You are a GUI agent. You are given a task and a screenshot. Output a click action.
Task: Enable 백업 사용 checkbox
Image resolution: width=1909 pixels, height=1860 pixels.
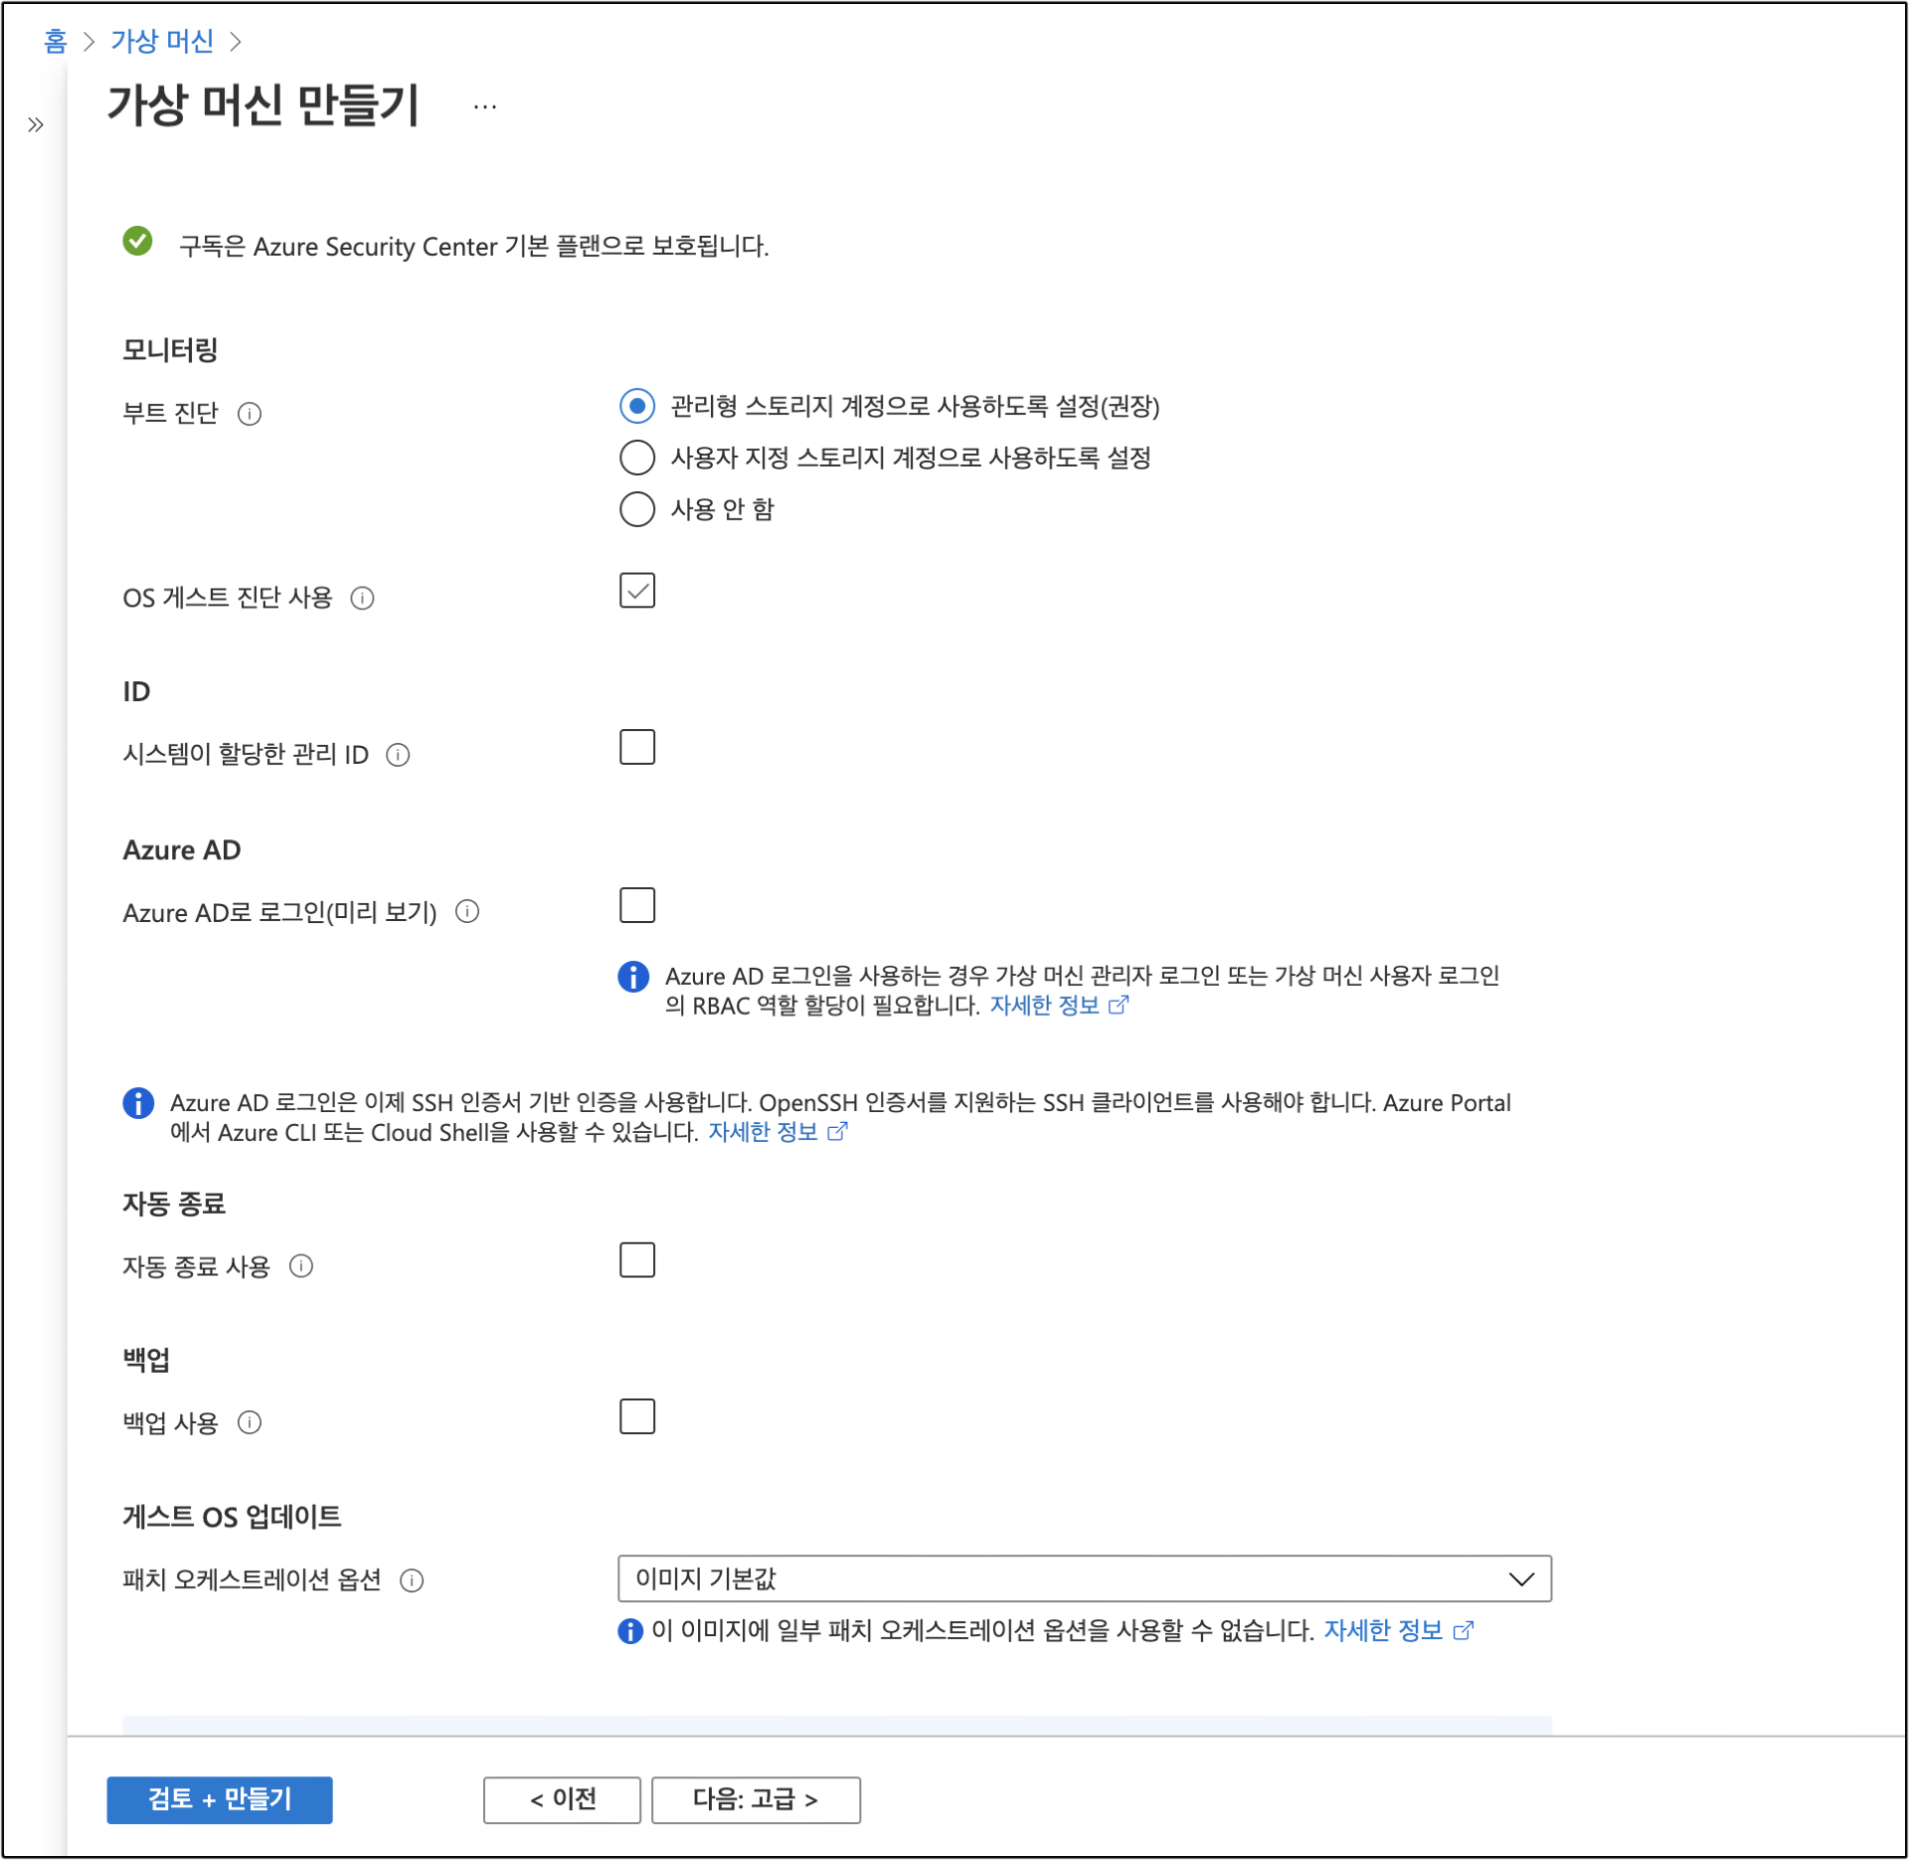pos(637,1416)
